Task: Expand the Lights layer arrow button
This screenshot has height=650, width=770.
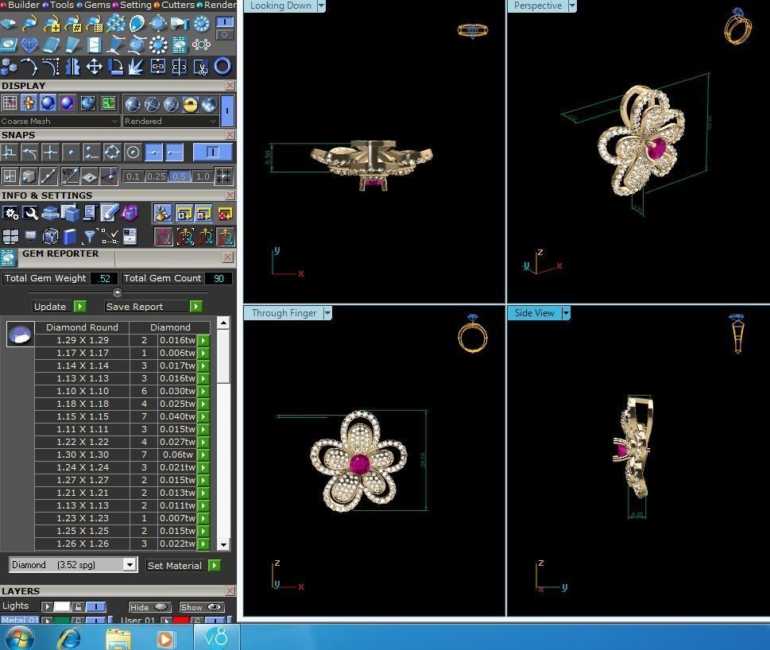Action: (x=47, y=607)
